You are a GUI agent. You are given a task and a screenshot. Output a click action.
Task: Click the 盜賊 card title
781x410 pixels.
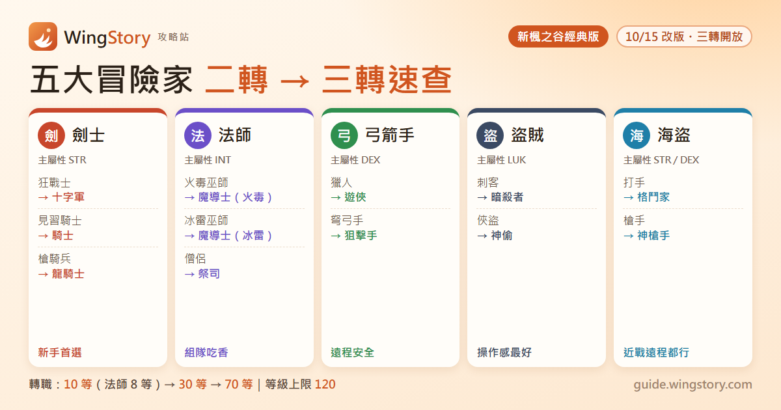click(528, 135)
